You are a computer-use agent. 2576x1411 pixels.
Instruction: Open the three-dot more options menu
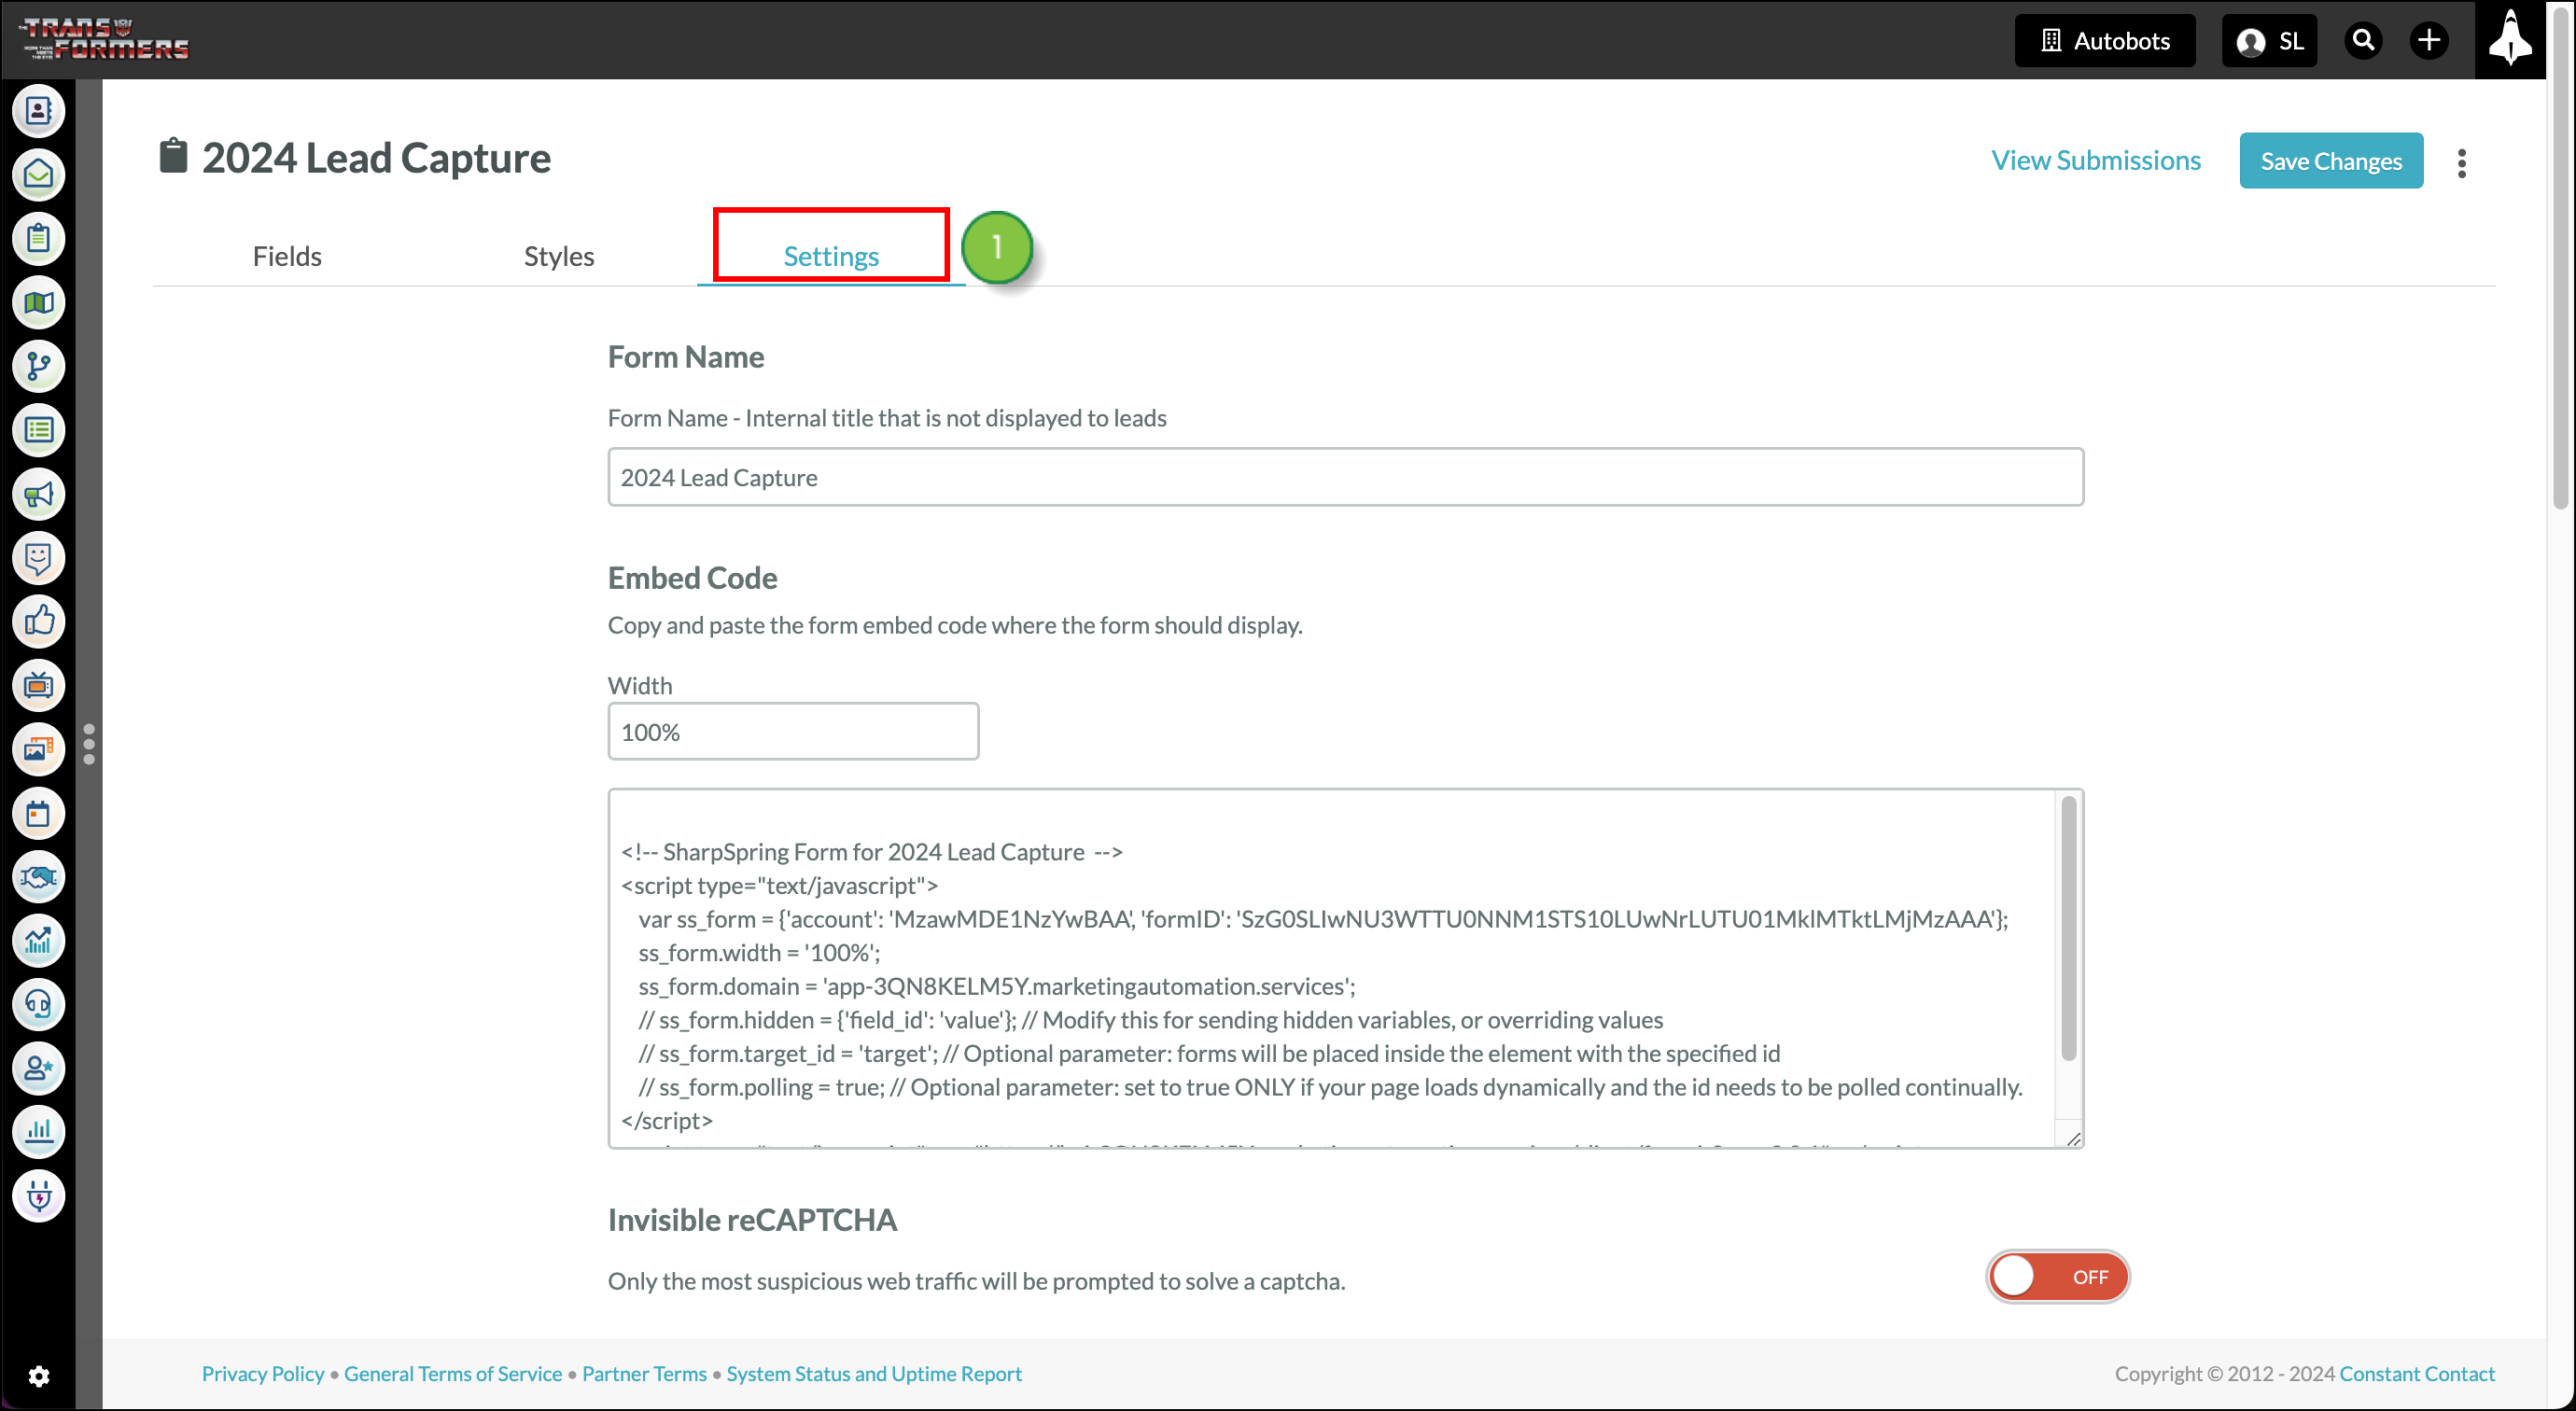(x=2462, y=163)
